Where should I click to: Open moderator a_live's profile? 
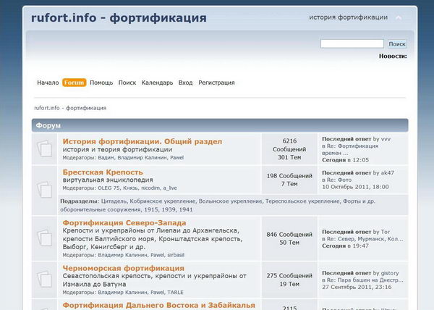pos(170,188)
